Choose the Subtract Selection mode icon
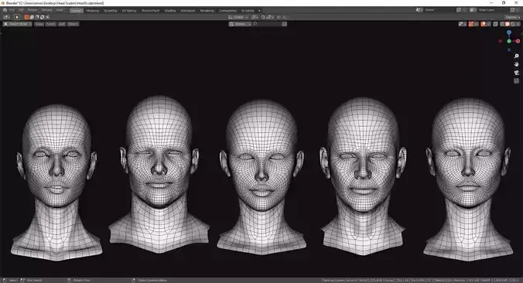523x283 pixels. 37,17
